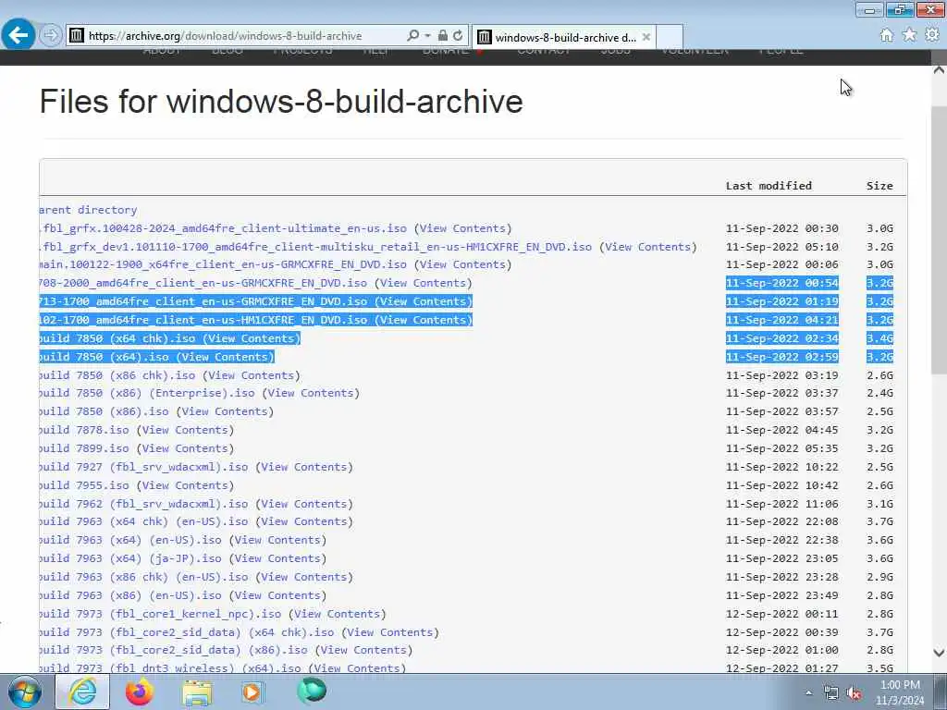The width and height of the screenshot is (947, 710).
Task: Click the security lock icon
Action: 443,36
